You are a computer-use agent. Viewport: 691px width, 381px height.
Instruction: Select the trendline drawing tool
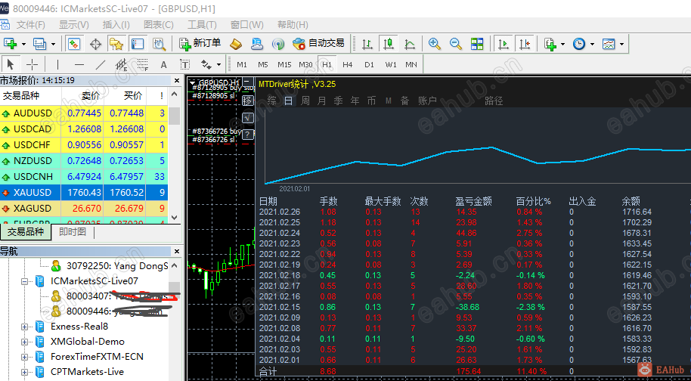pyautogui.click(x=101, y=65)
